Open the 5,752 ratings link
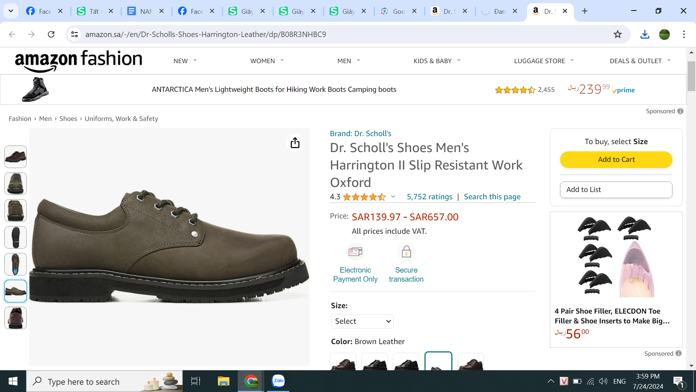 pyautogui.click(x=430, y=197)
